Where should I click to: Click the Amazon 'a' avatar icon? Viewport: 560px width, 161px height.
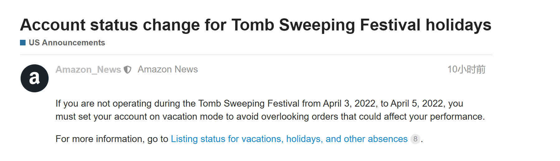[x=35, y=78]
